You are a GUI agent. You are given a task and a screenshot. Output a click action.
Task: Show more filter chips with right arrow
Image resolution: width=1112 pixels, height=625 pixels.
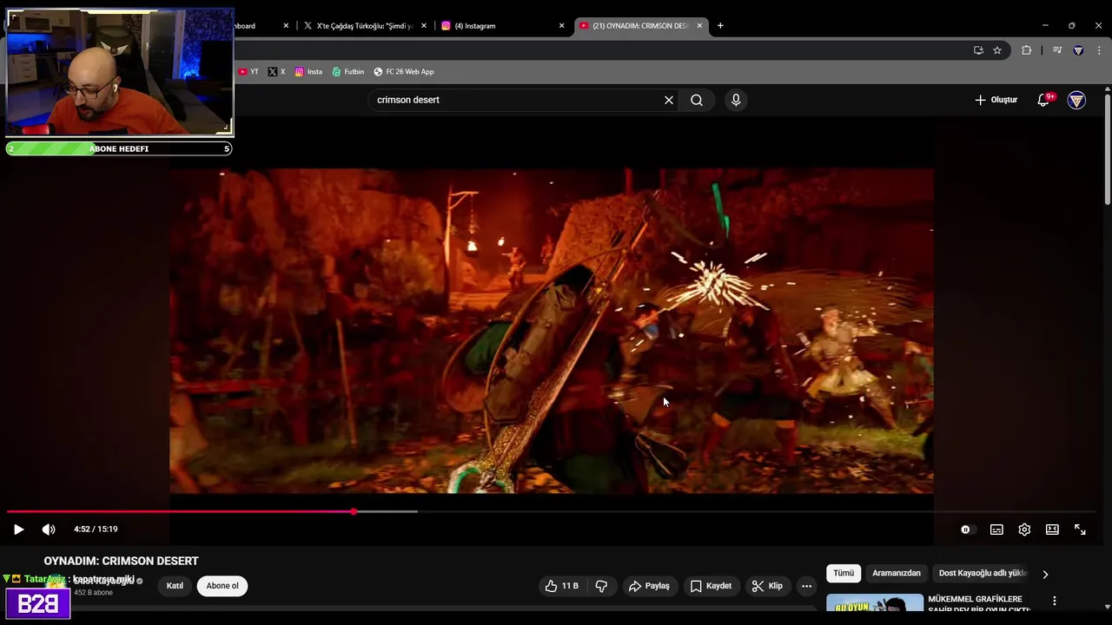pyautogui.click(x=1045, y=574)
